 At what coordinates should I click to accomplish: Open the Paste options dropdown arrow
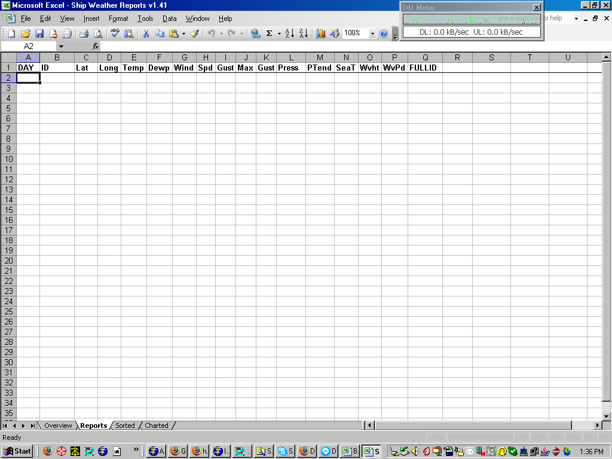pos(183,34)
